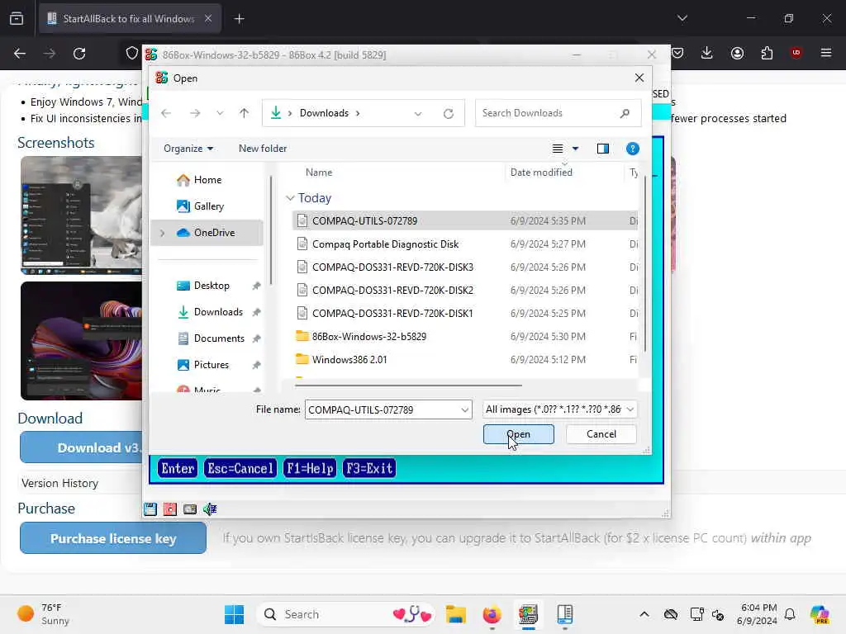Refresh the Downloads folder listing
The image size is (846, 634).
pos(449,113)
